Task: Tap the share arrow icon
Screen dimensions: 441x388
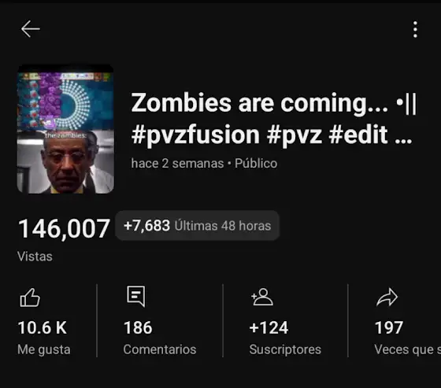Action: [x=387, y=297]
